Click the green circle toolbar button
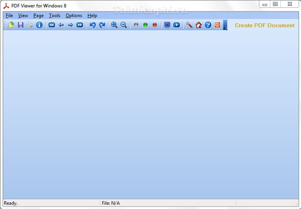This screenshot has height=209, width=301. (145, 25)
